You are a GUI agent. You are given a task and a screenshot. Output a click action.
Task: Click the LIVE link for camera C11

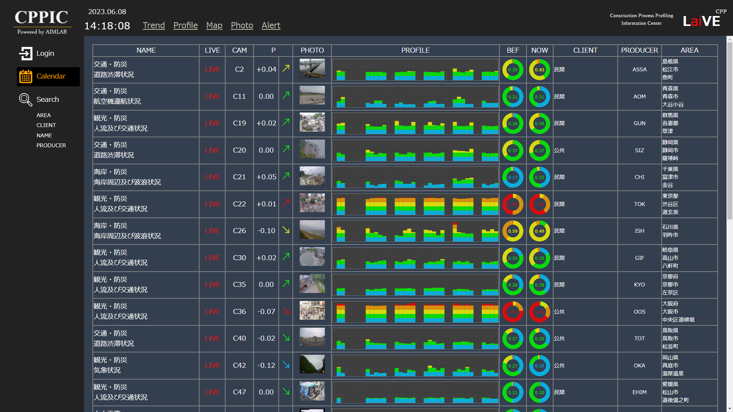click(x=212, y=97)
